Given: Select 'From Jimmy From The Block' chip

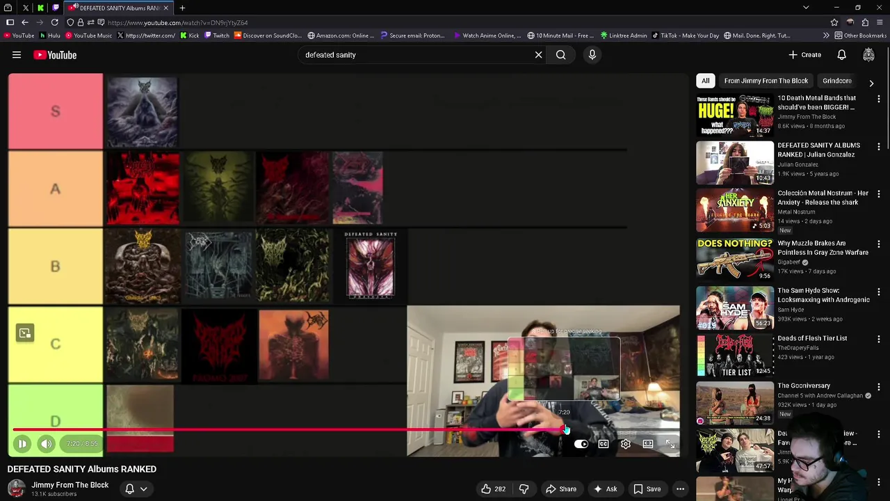Looking at the screenshot, I should (x=766, y=81).
